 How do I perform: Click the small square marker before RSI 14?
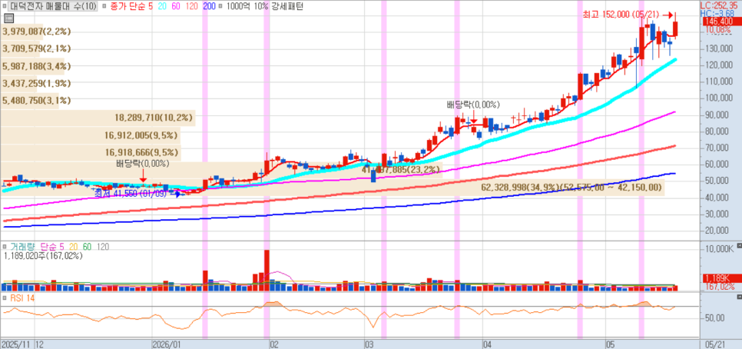click(5, 298)
